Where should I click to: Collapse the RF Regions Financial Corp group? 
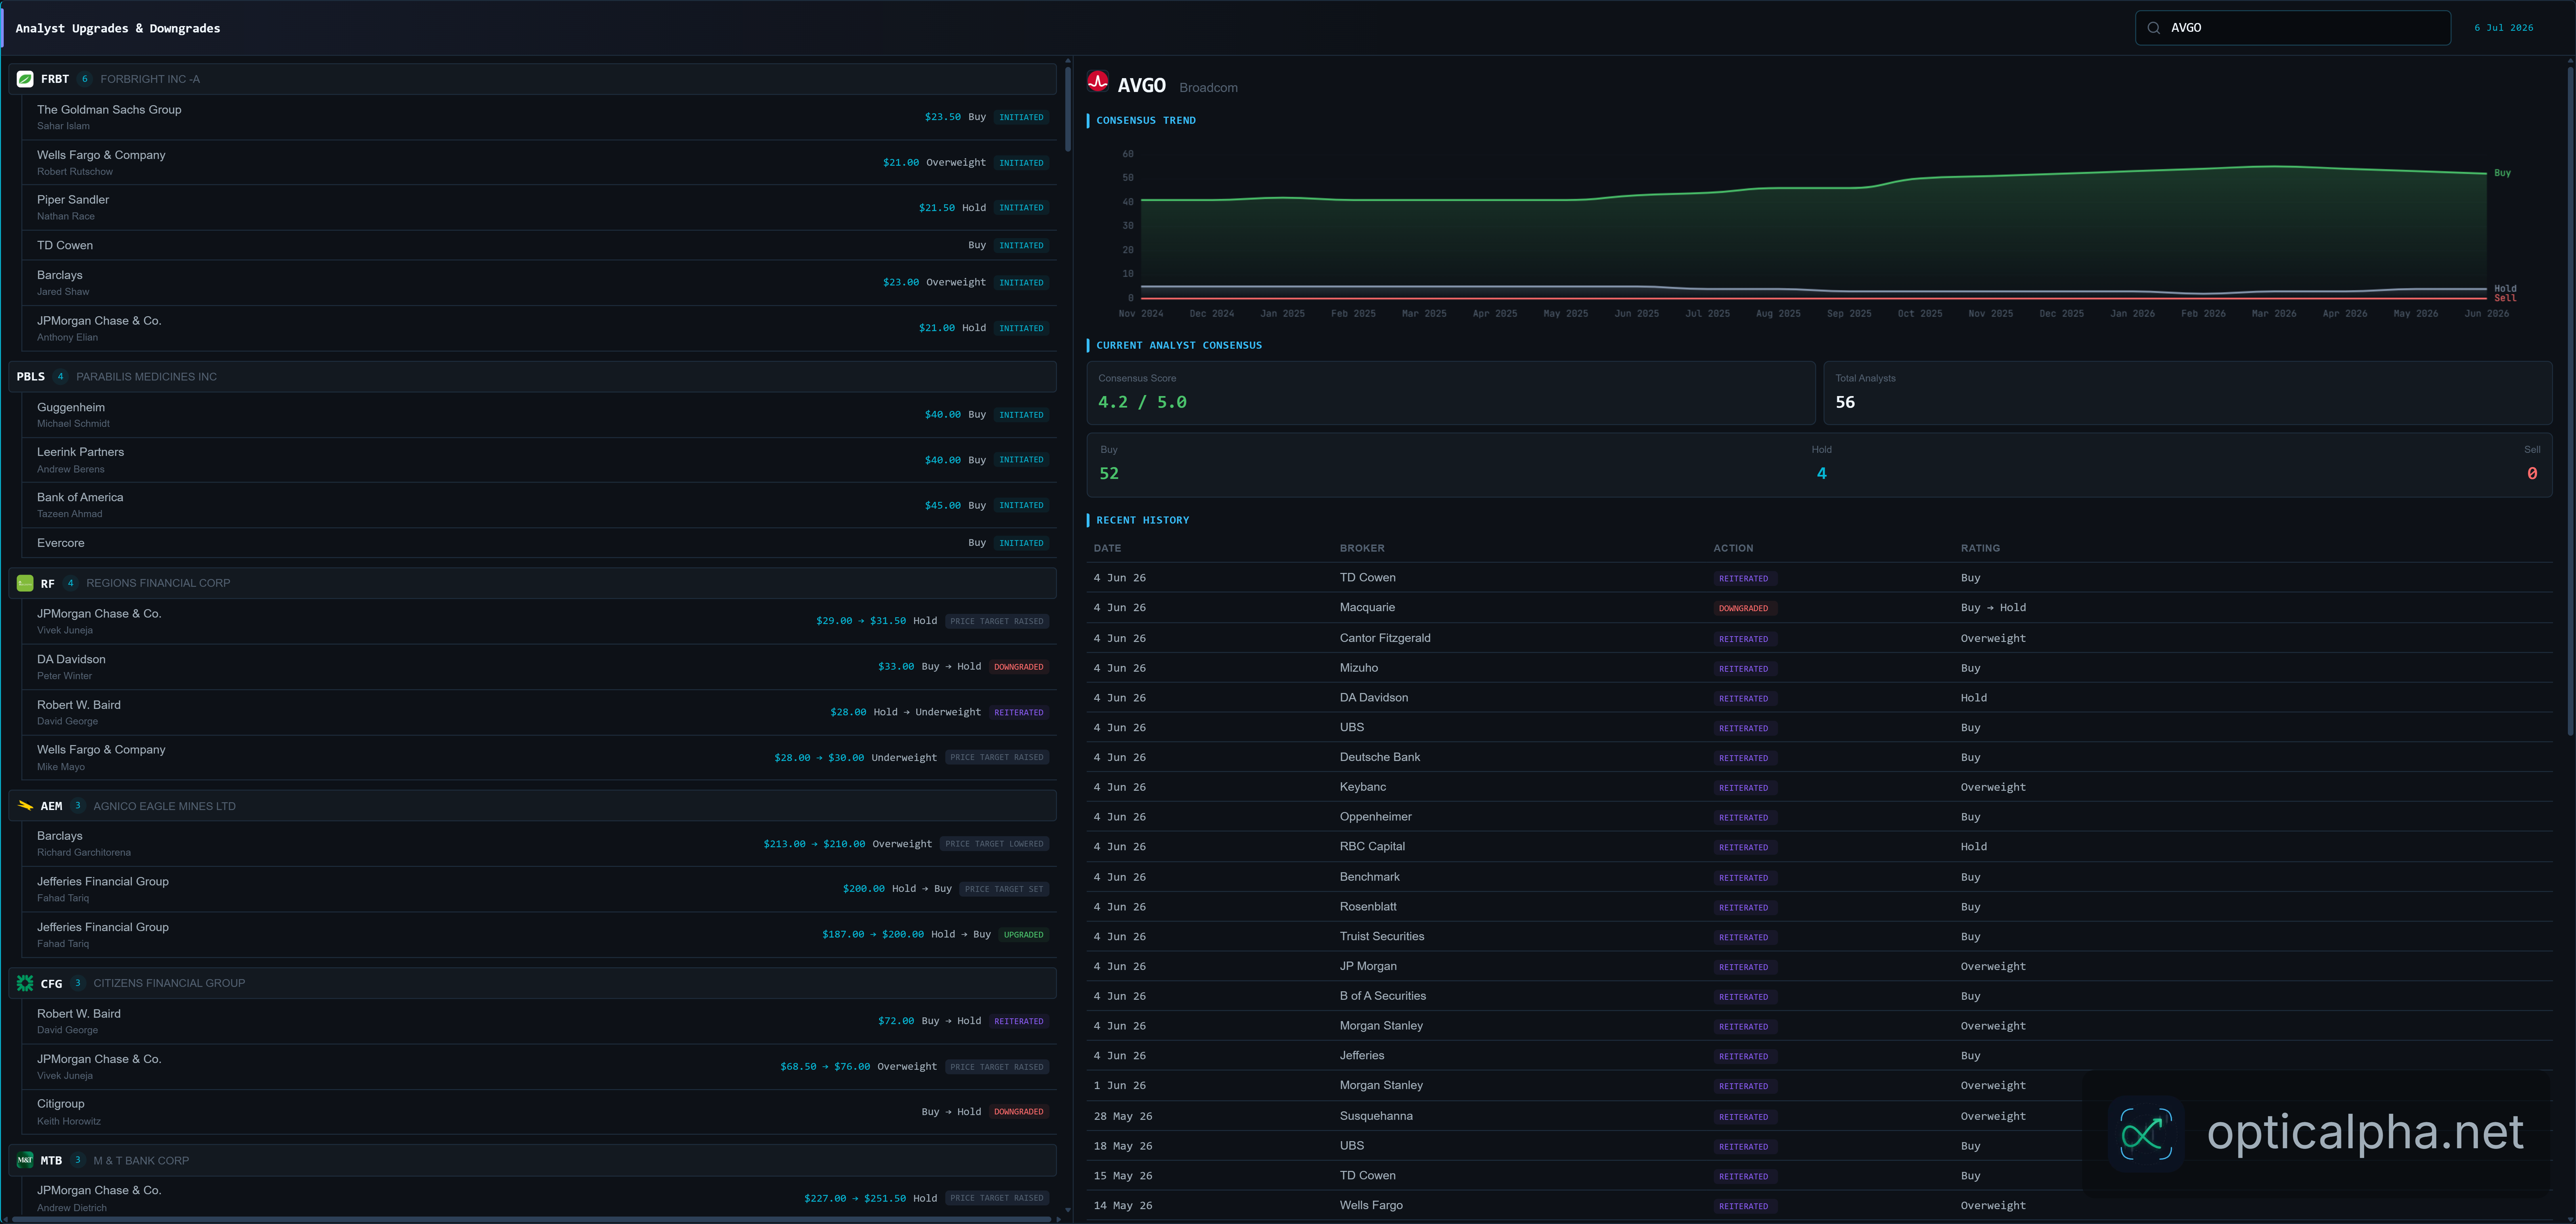(532, 583)
